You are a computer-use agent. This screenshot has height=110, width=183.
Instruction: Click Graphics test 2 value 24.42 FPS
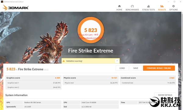click(x=57, y=87)
